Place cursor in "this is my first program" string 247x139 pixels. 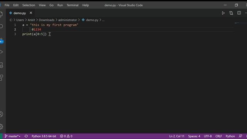54,25
